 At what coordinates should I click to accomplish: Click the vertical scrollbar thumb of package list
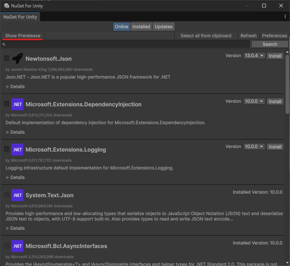coord(287,84)
